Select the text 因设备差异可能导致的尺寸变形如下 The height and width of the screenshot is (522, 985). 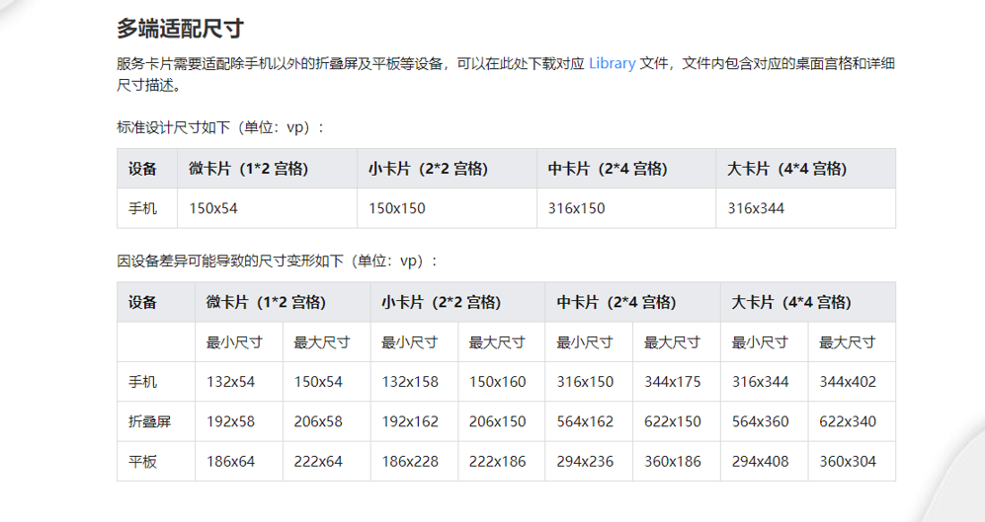[x=230, y=261]
